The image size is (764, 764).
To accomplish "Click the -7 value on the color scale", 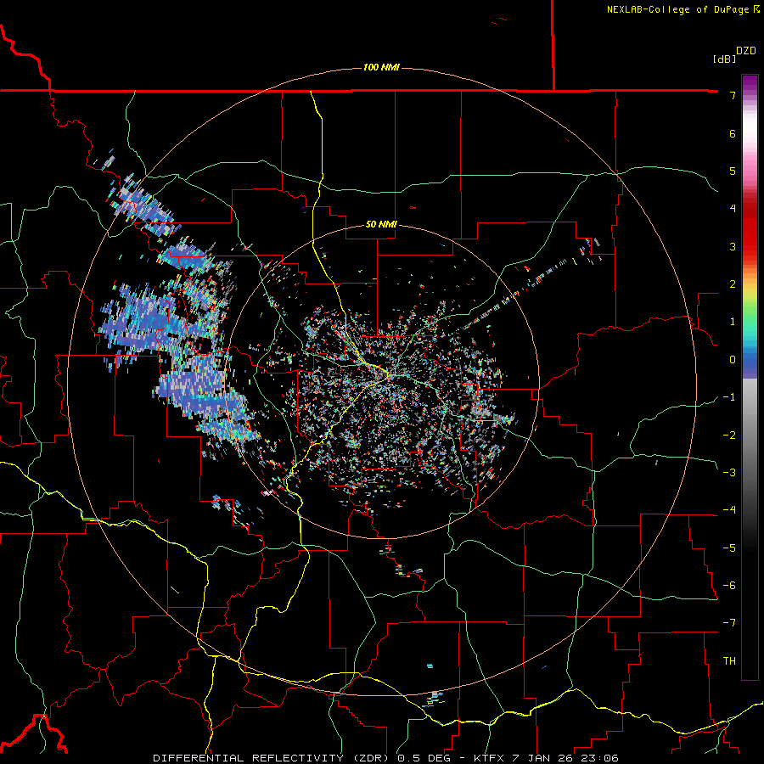I will pyautogui.click(x=729, y=623).
